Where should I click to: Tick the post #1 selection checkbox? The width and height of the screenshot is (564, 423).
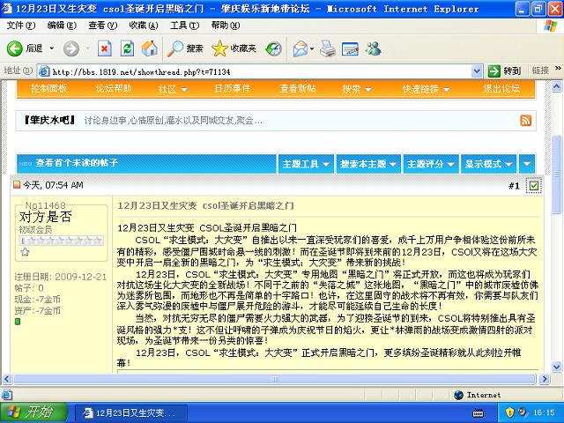point(534,185)
